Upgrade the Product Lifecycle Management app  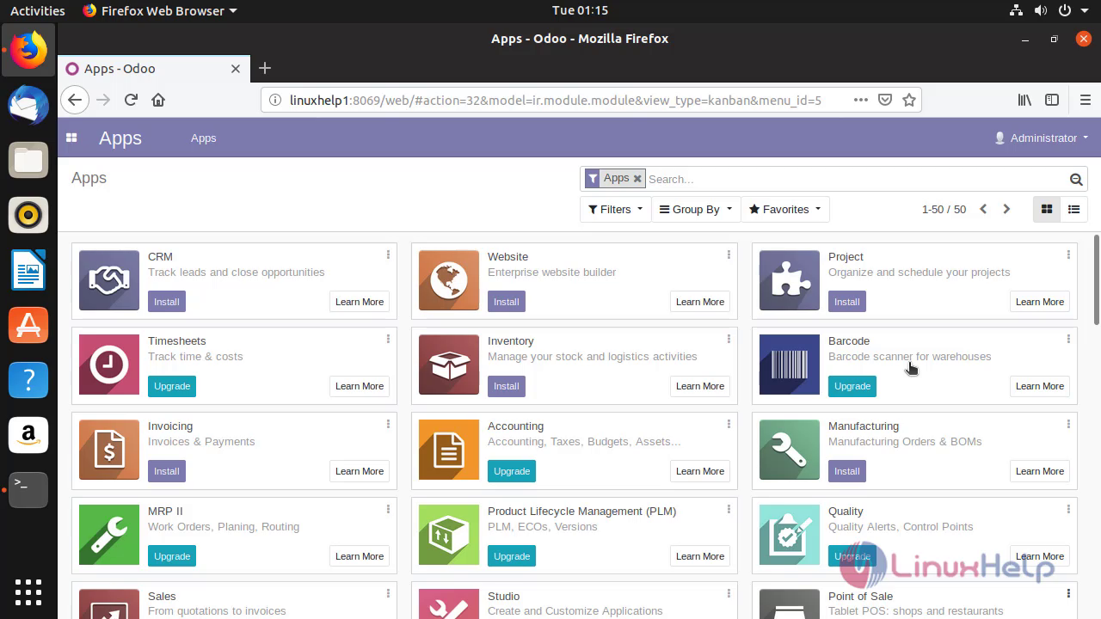click(512, 556)
